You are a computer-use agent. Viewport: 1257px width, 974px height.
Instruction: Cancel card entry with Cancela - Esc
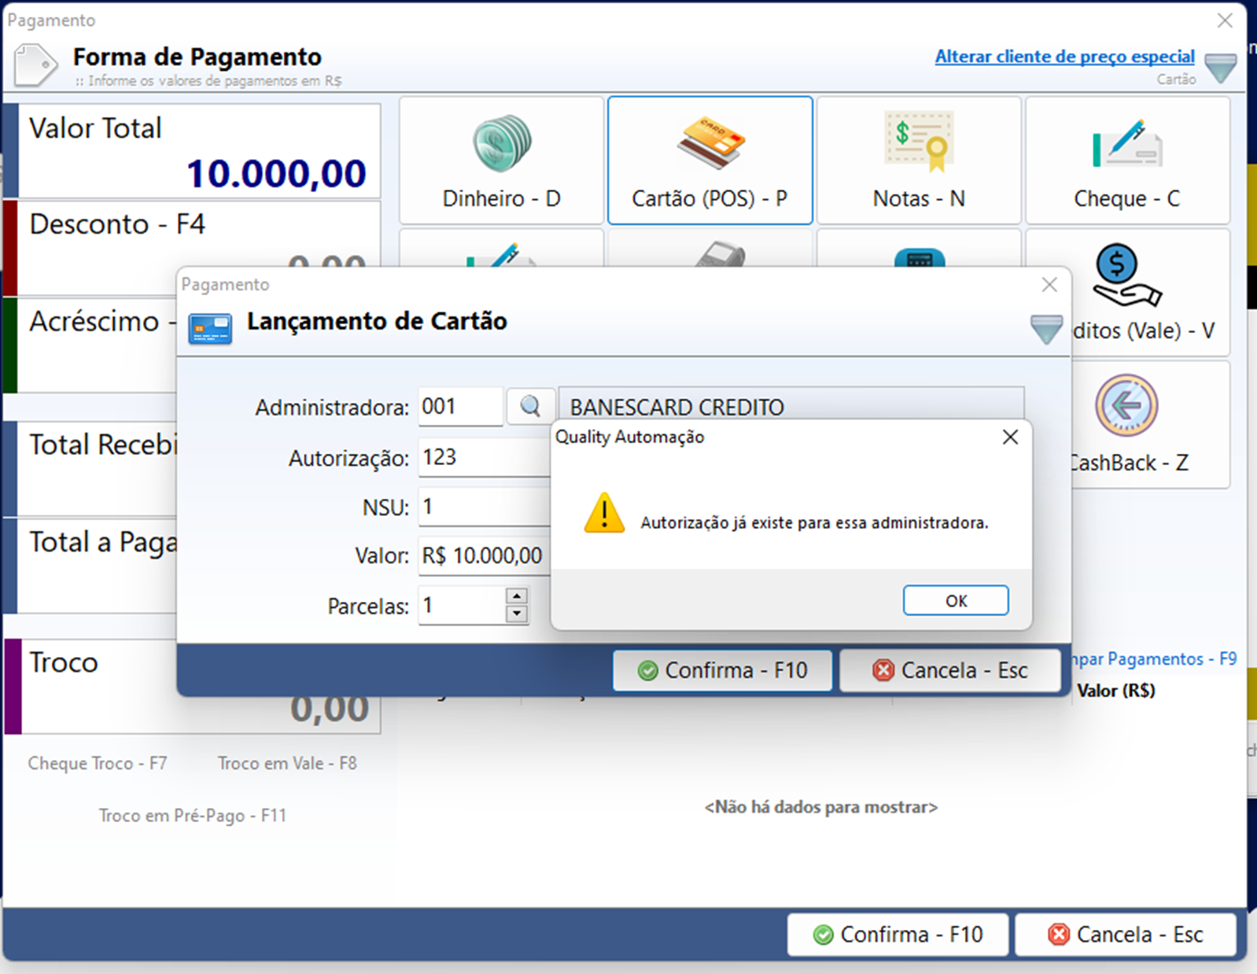click(950, 670)
